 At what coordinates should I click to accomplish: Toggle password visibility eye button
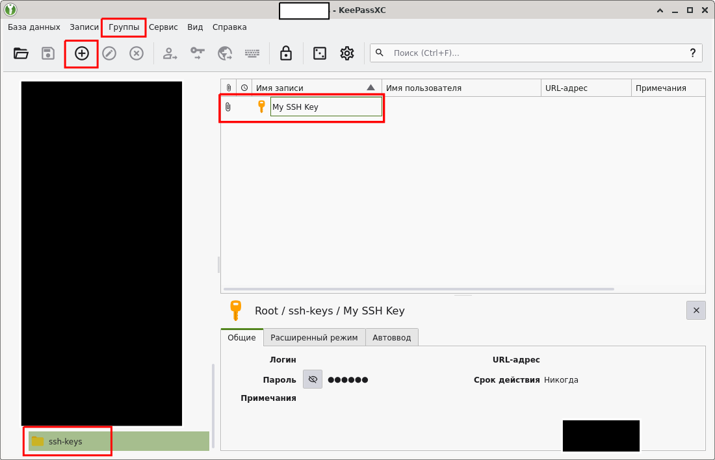[x=313, y=379]
